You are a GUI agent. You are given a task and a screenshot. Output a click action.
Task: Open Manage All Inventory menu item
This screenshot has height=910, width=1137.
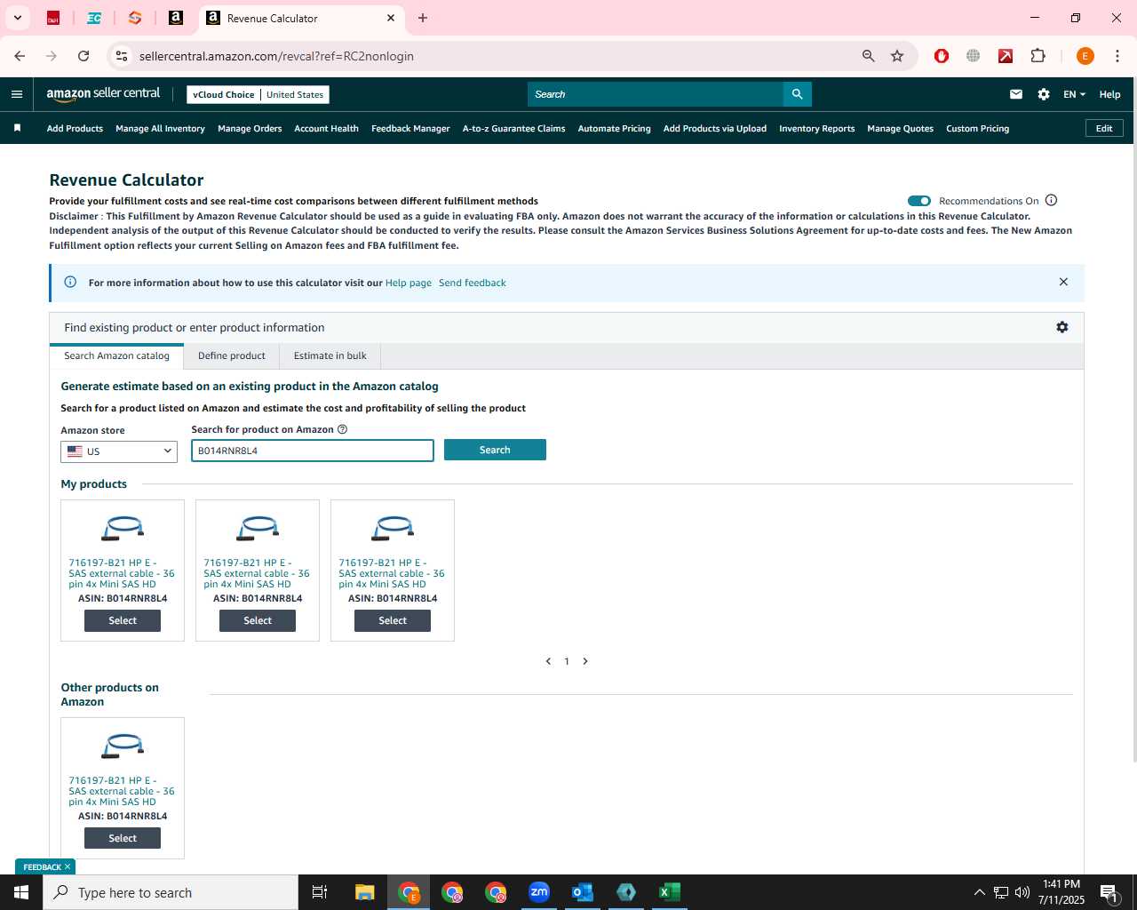click(160, 128)
